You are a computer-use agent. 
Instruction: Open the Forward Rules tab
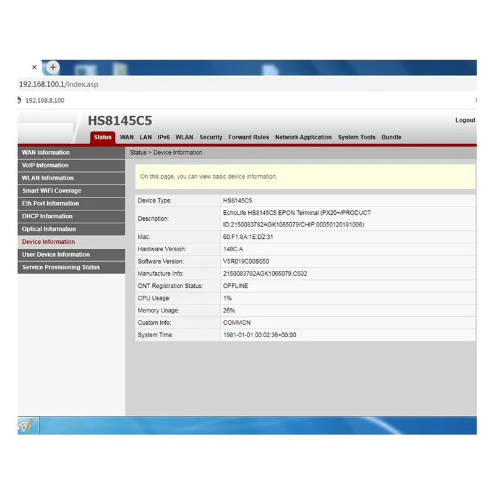click(249, 137)
